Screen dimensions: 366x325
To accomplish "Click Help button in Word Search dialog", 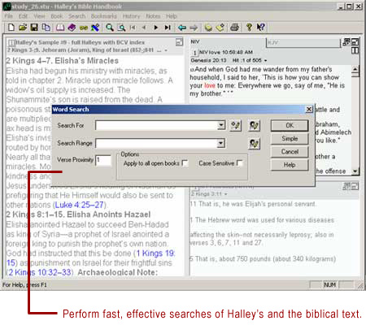I will tap(290, 165).
